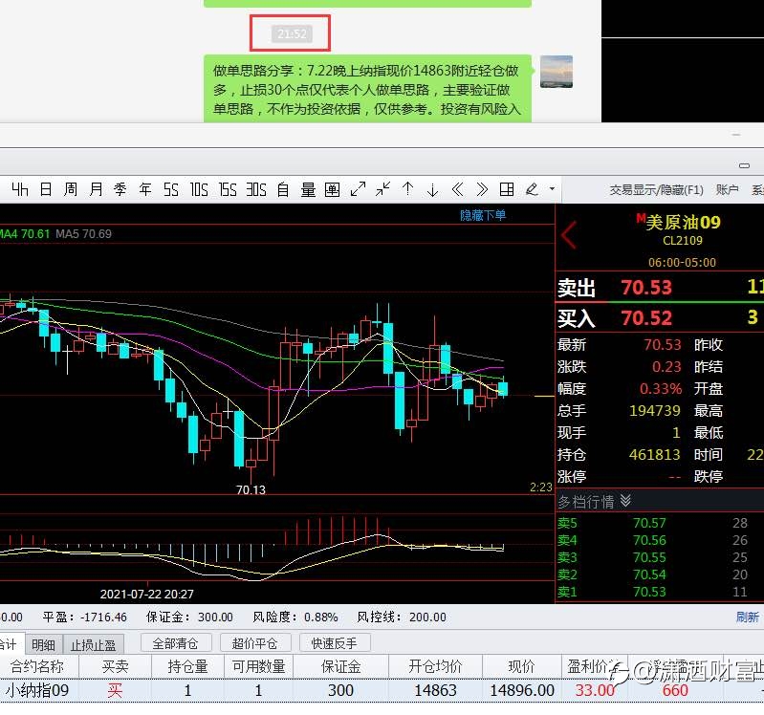Click the red back chevron in quote panel

click(x=568, y=235)
